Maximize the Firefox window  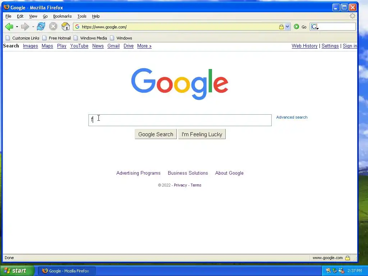(x=344, y=8)
